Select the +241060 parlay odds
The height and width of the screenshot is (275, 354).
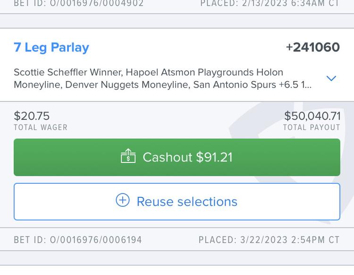click(x=312, y=47)
